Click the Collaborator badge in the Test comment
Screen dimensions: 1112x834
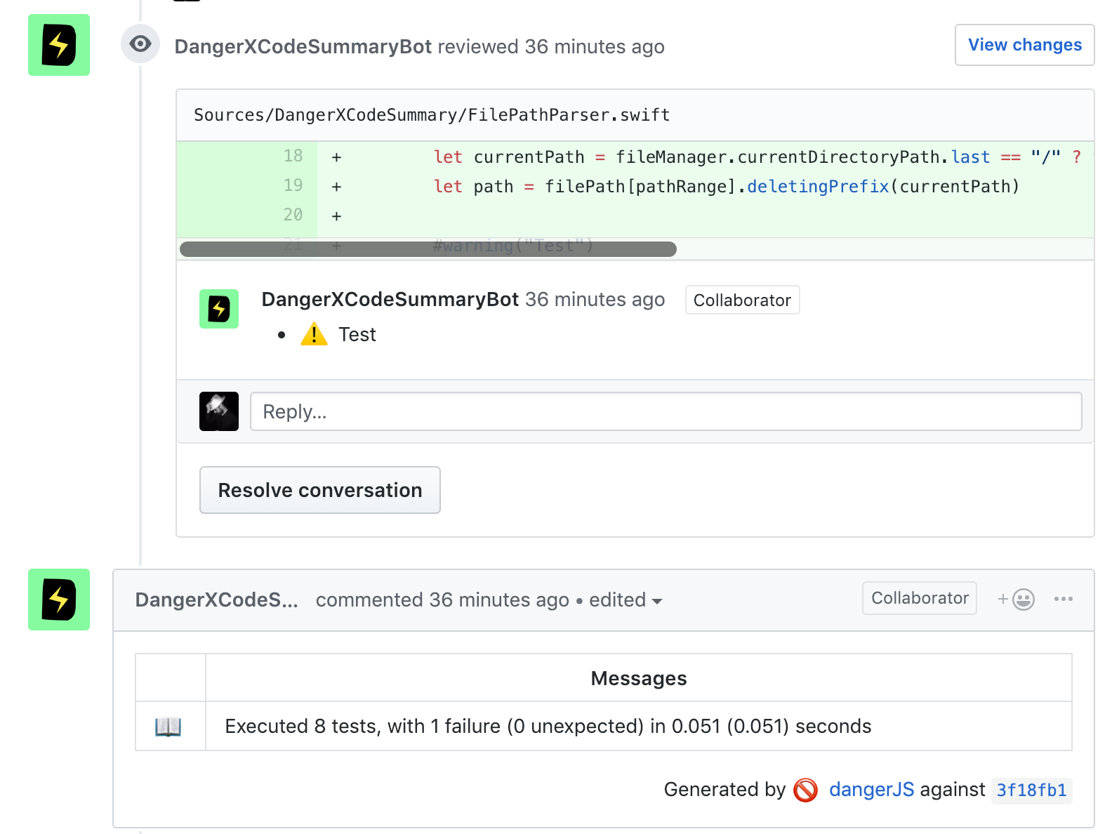pyautogui.click(x=742, y=300)
